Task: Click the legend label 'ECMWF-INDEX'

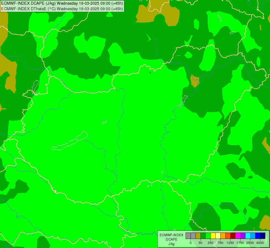Action: 172,235
